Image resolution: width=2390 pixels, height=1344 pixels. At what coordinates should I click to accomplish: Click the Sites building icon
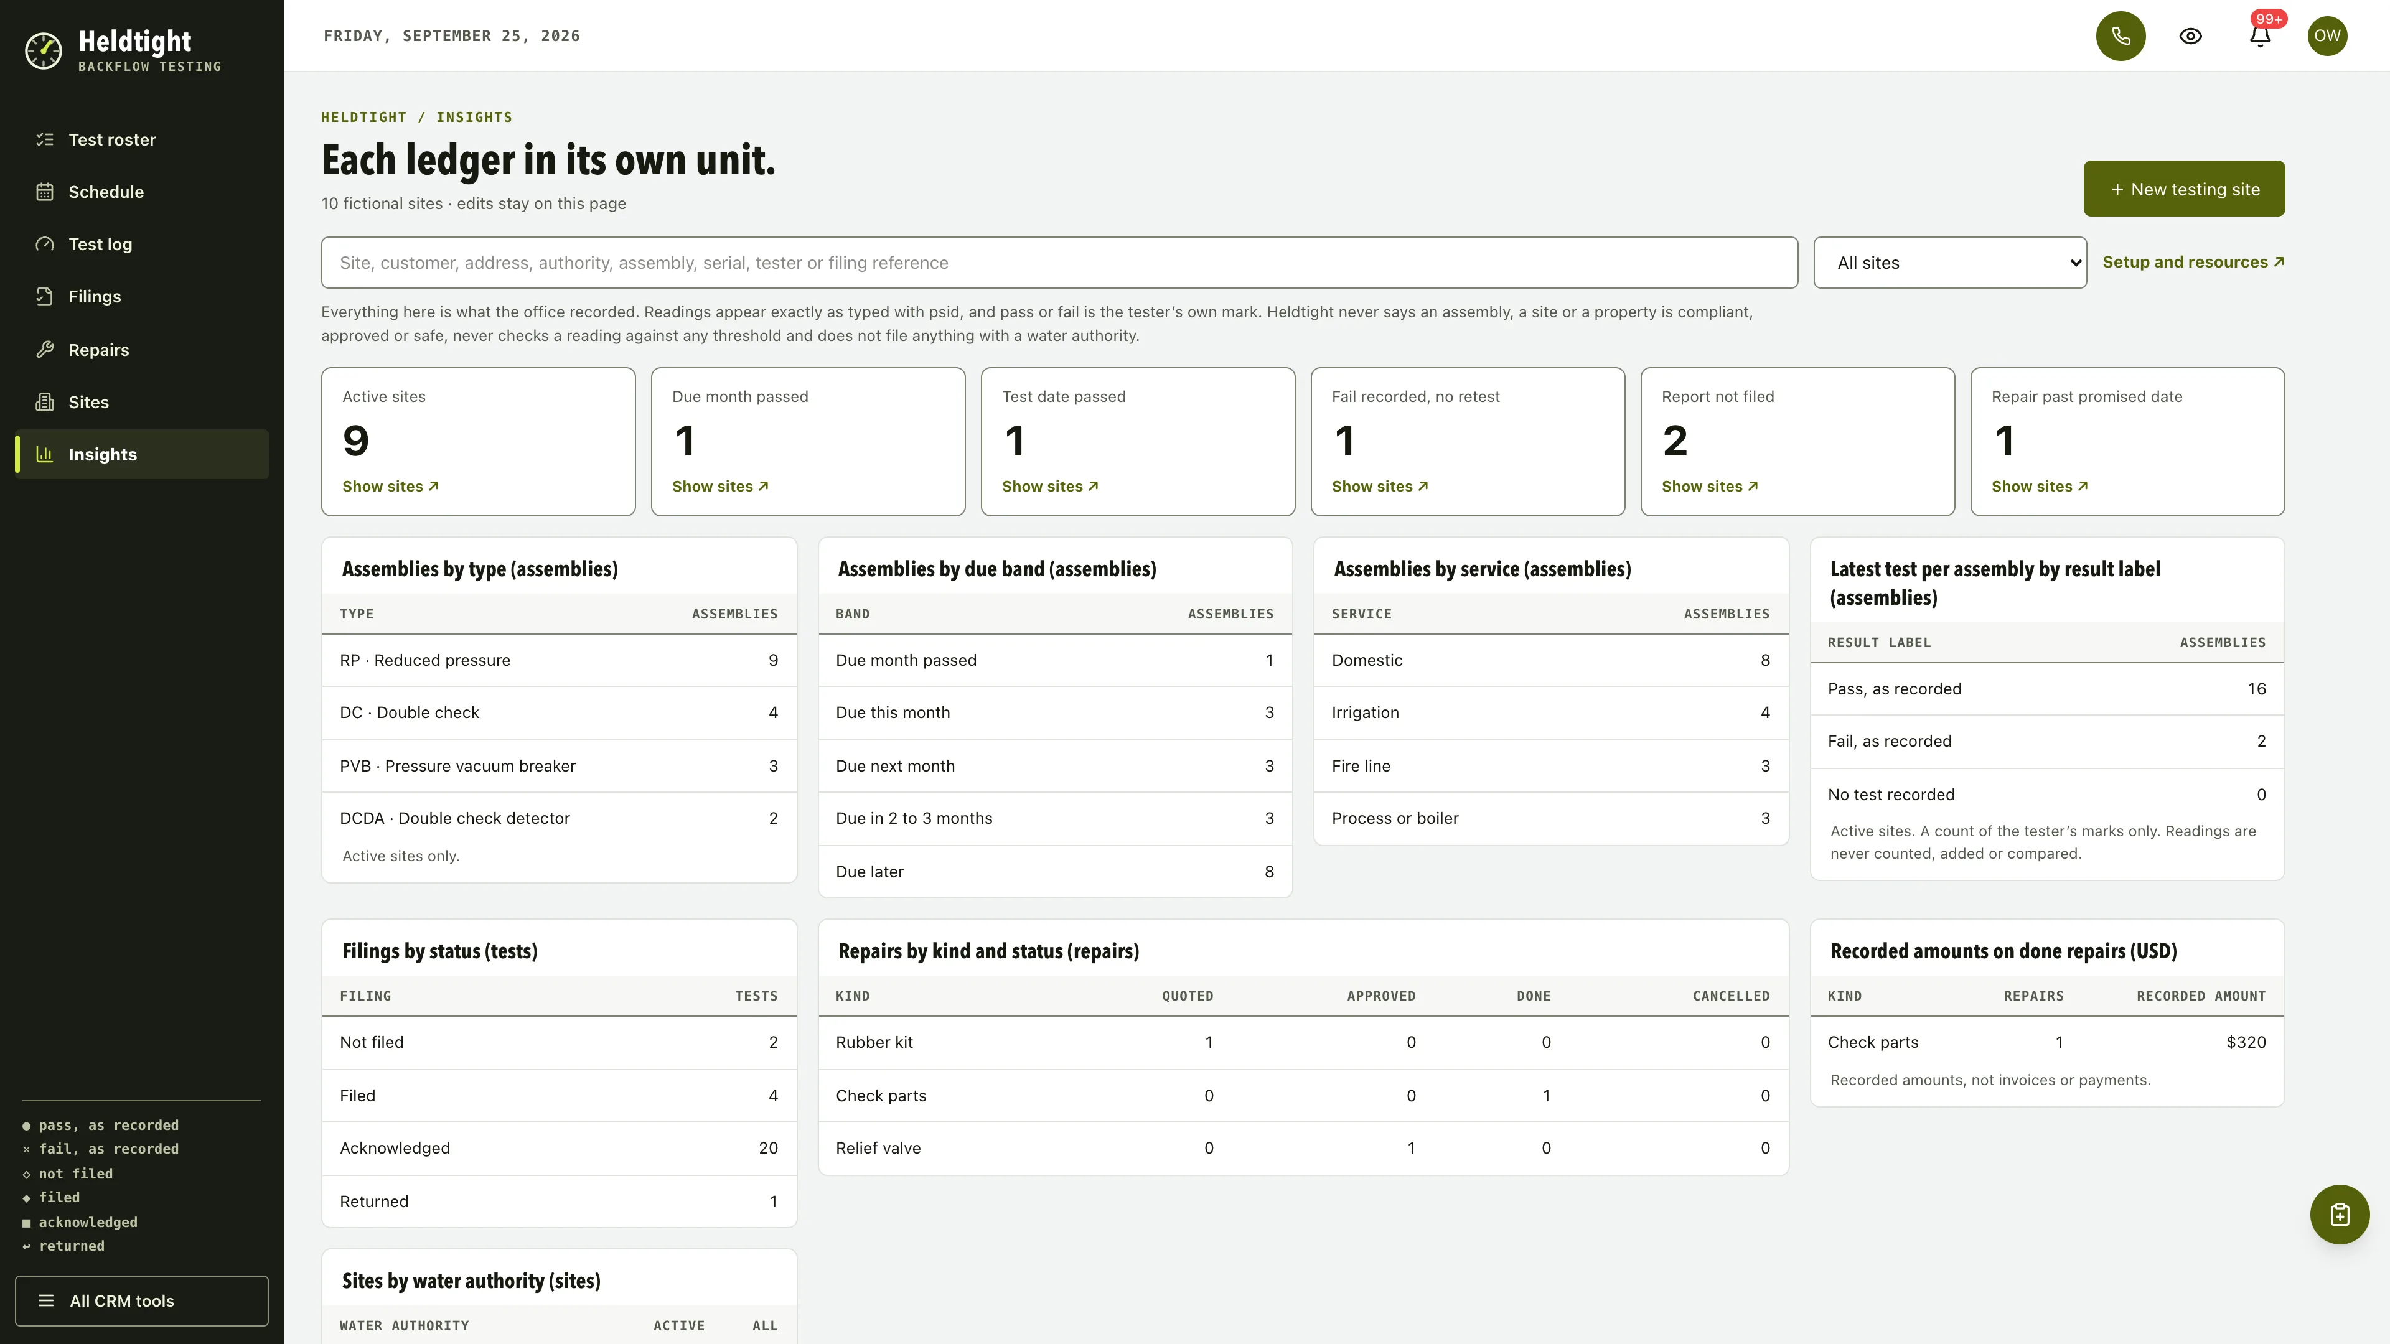[45, 403]
